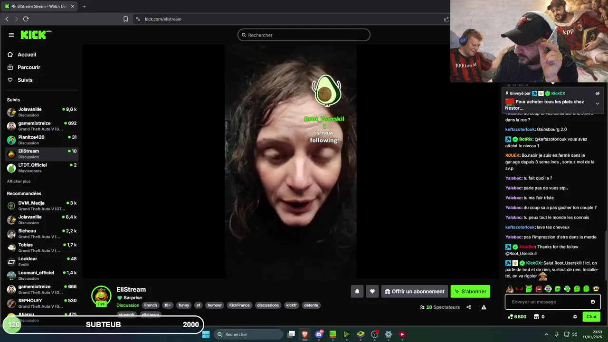Open the Windows Start menu
Screen dimensions: 608x342
[206, 334]
